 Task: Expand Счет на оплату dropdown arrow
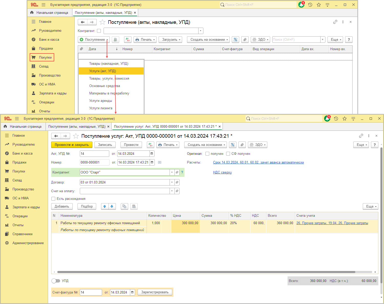click(172, 191)
